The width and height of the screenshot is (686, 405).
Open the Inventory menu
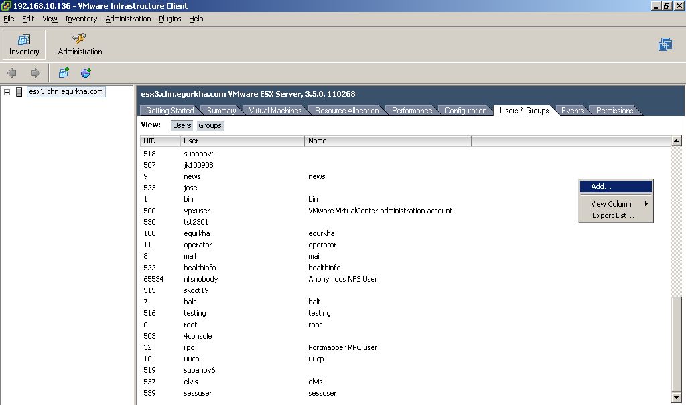81,19
